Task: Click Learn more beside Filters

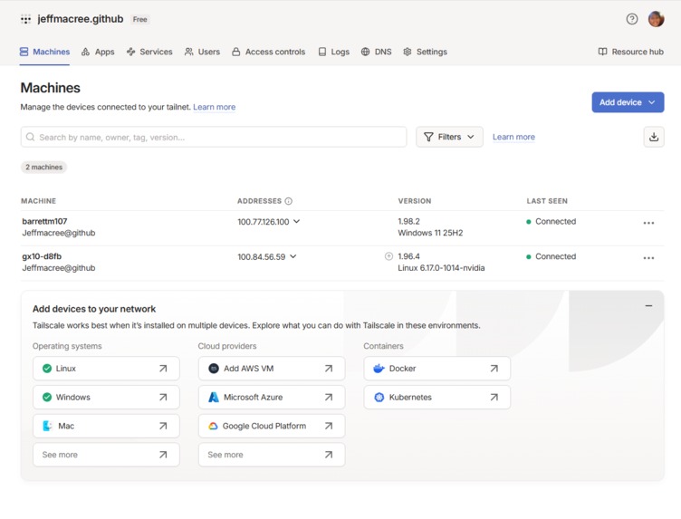Action: click(x=513, y=137)
